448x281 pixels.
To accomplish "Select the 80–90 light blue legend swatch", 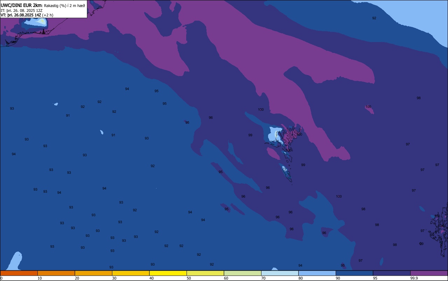I will tap(317, 273).
